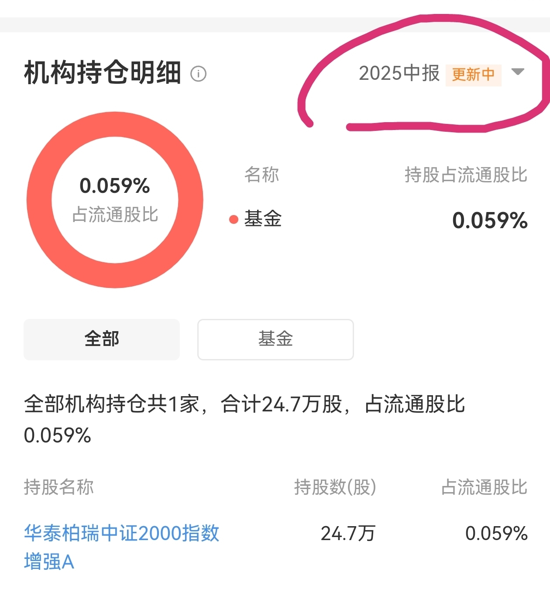
Task: Click the 名称 legend header
Action: [x=261, y=175]
